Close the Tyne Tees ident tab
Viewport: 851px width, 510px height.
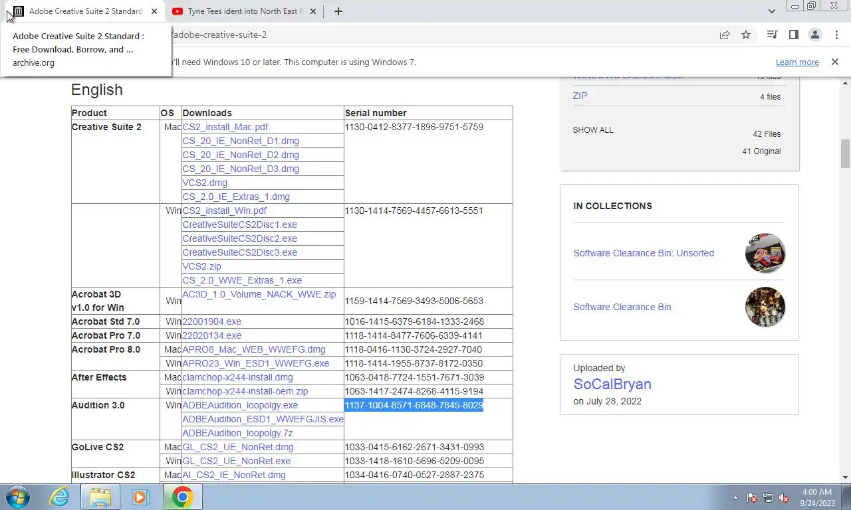(x=313, y=11)
